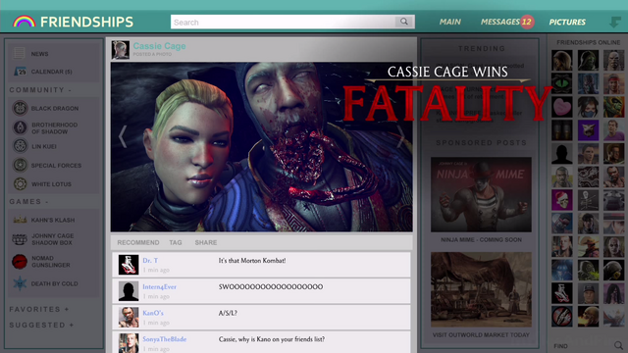Open the MESSAGES tab
628x353 pixels.
coord(499,22)
